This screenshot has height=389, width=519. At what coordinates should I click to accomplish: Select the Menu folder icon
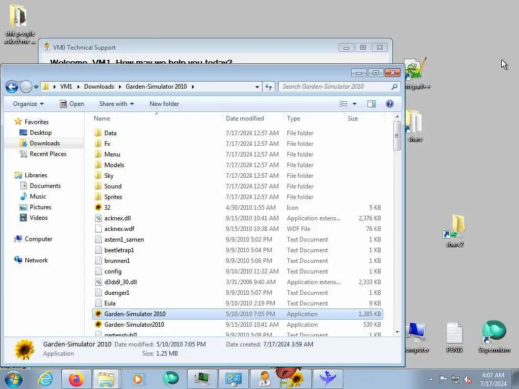click(x=98, y=154)
